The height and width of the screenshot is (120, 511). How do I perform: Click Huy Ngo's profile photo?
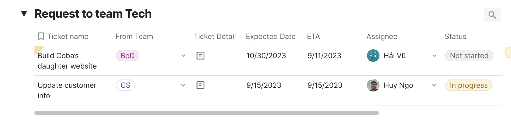tap(373, 85)
